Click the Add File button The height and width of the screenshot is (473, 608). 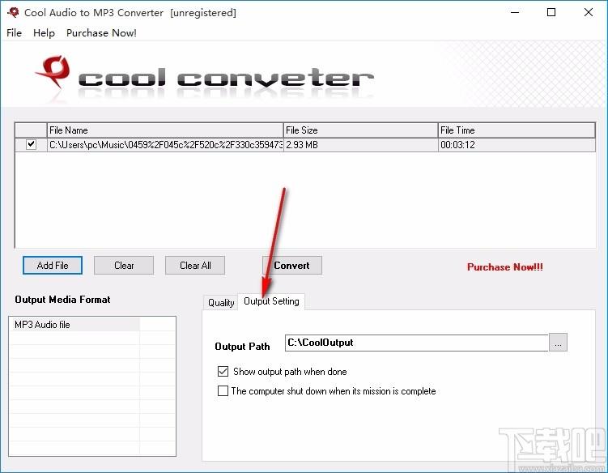point(53,266)
